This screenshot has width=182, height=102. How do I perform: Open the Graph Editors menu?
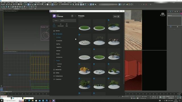click(37, 2)
